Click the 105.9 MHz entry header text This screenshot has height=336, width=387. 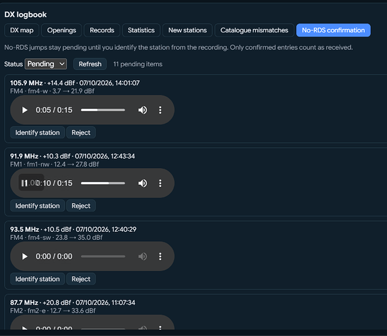pos(75,83)
